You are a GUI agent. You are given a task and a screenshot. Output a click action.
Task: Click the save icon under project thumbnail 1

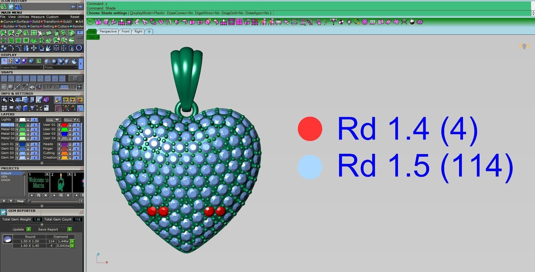tap(39, 195)
